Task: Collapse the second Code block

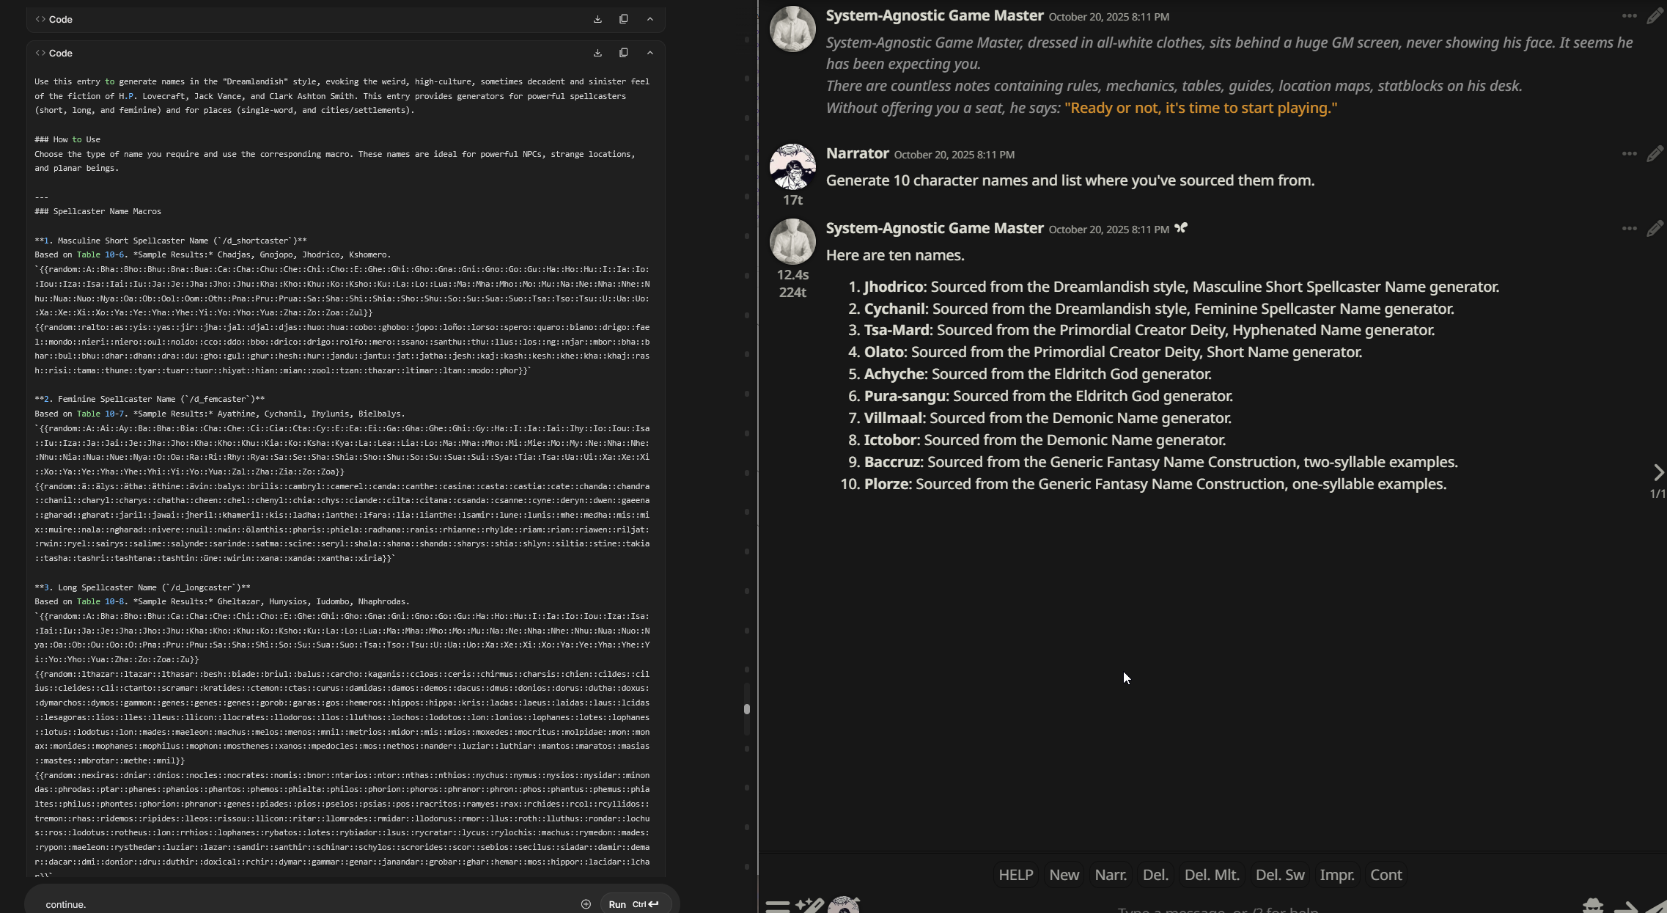Action: click(x=649, y=53)
